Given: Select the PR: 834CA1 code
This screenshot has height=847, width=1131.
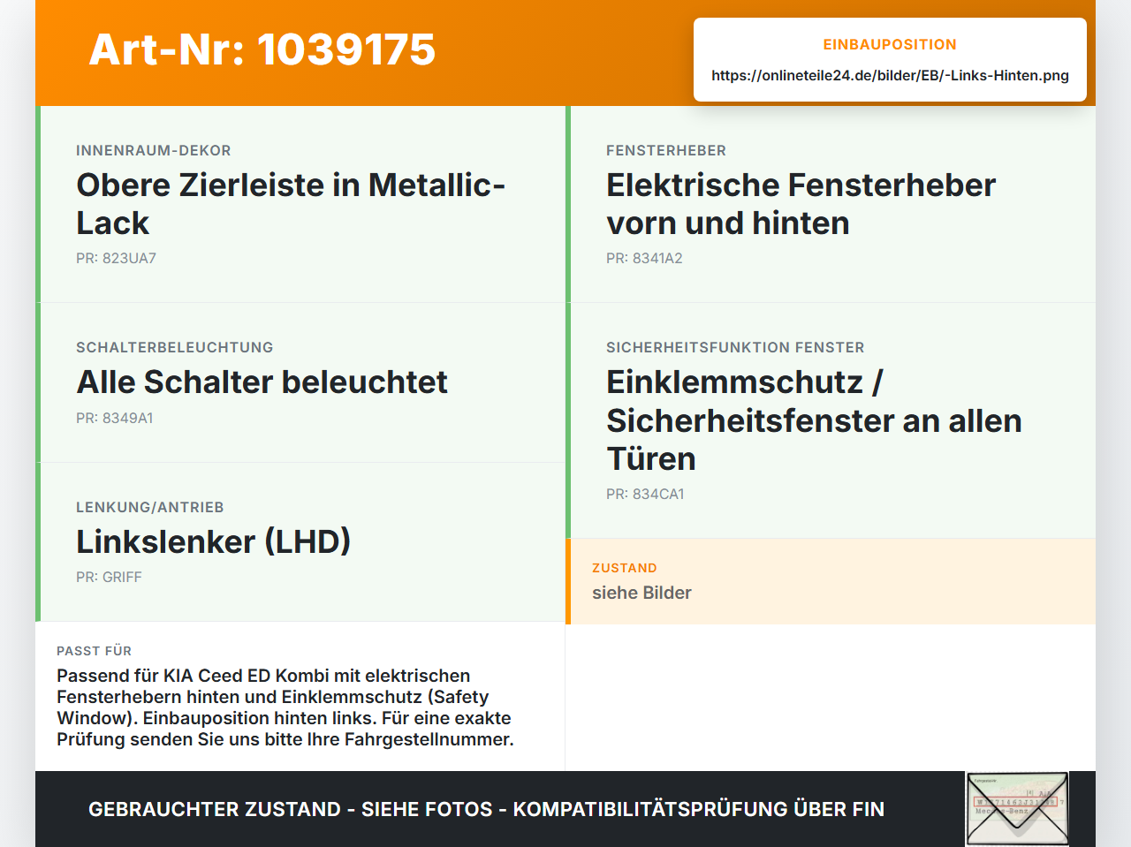Looking at the screenshot, I should click(x=645, y=494).
